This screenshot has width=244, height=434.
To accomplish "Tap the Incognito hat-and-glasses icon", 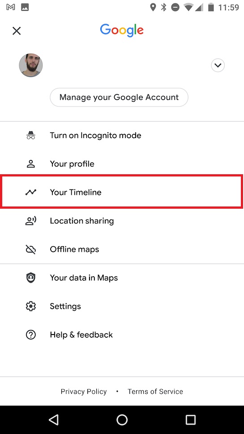I will pos(31,135).
